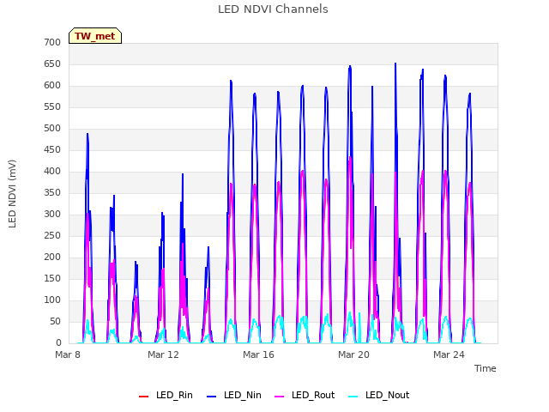Toggle the LED_Nout legend entry
The height and width of the screenshot is (412, 549).
point(379,395)
